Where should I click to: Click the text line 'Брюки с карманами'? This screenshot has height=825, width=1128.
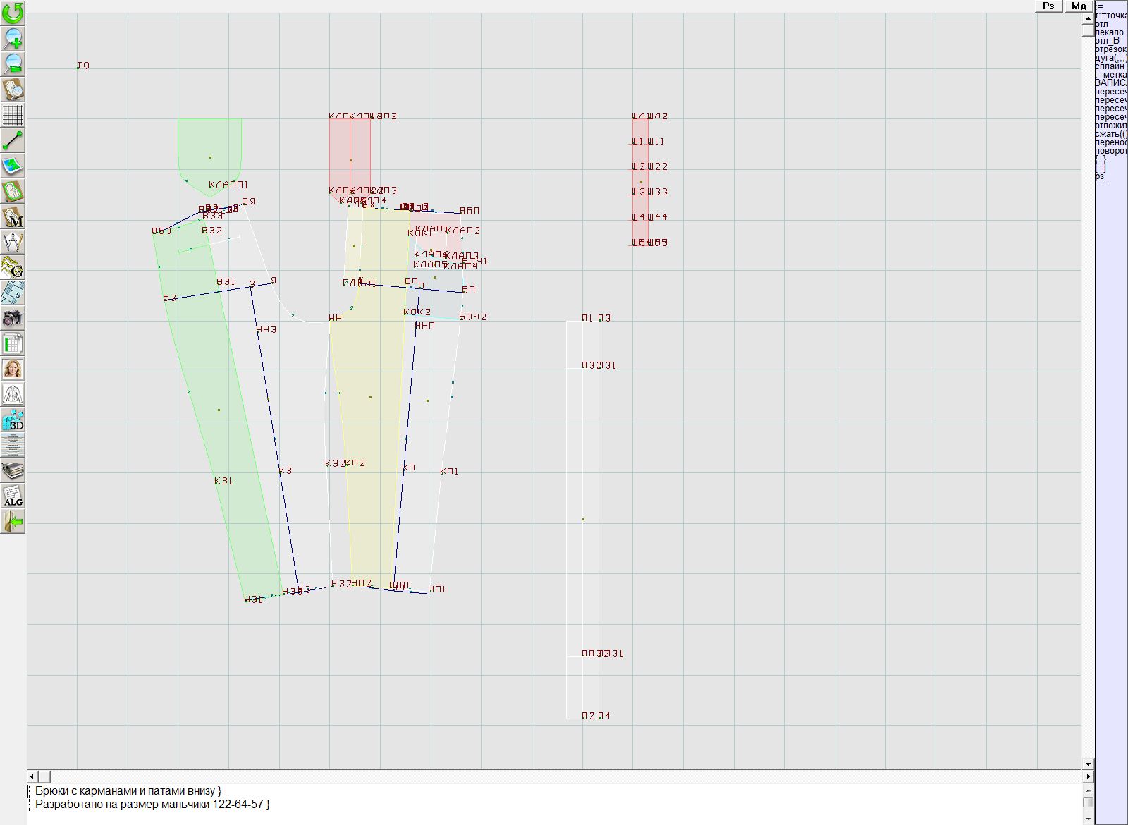(127, 791)
